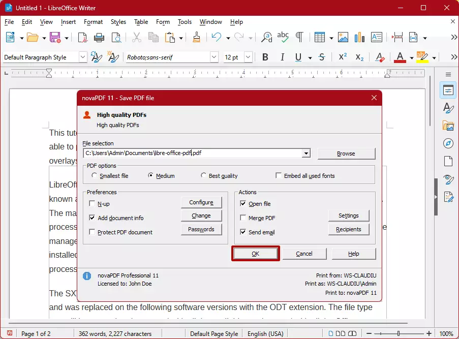Enable the Protect PDF document checkbox
Image resolution: width=459 pixels, height=339 pixels.
tap(92, 232)
